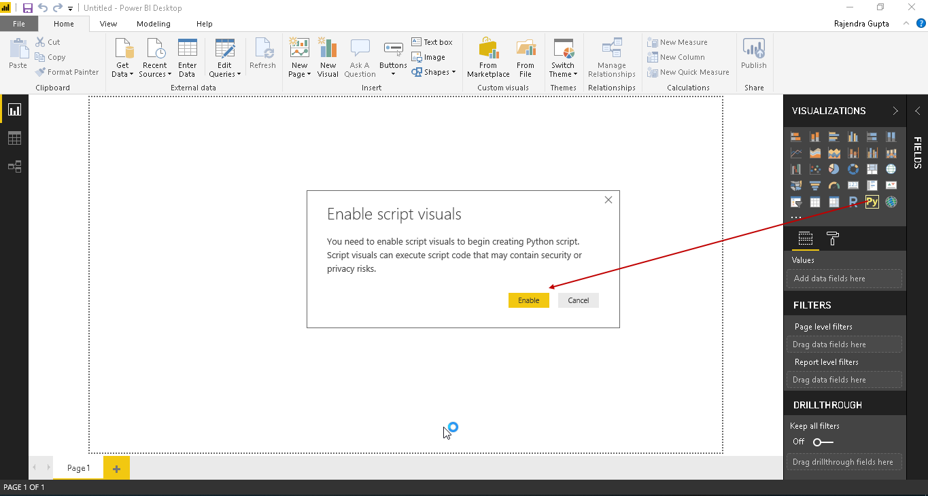Select the Line chart visual
The image size is (928, 496).
click(796, 153)
